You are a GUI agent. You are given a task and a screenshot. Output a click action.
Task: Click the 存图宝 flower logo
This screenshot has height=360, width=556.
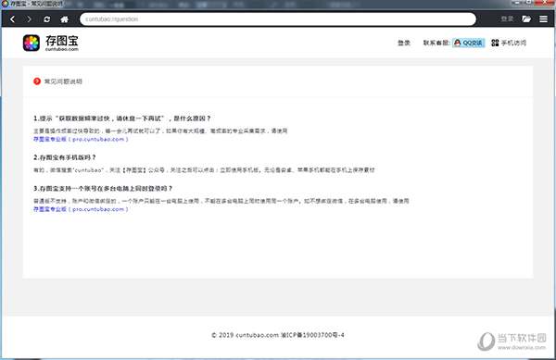click(32, 43)
